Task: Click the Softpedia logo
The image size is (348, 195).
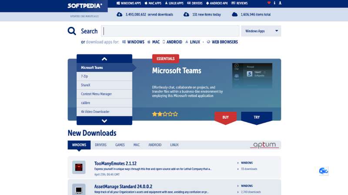Action: click(x=85, y=6)
